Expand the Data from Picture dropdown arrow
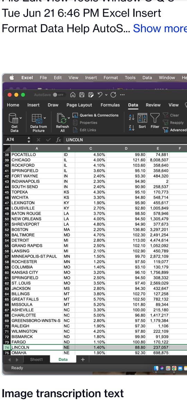187x416 pixels. (x=44, y=118)
